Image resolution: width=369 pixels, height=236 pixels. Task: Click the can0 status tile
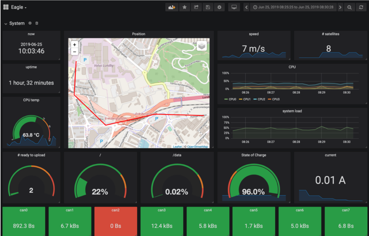pos(24,221)
